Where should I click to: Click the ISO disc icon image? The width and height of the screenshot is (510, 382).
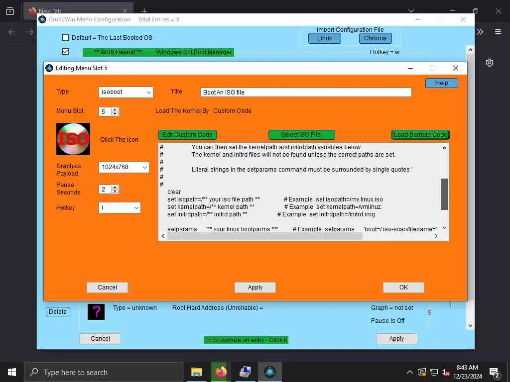[x=73, y=139]
